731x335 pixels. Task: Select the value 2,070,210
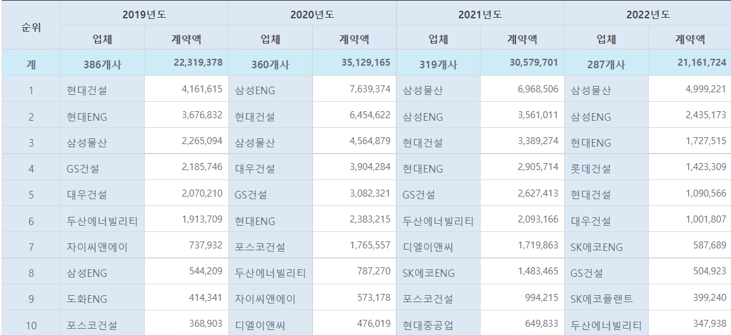(x=187, y=193)
